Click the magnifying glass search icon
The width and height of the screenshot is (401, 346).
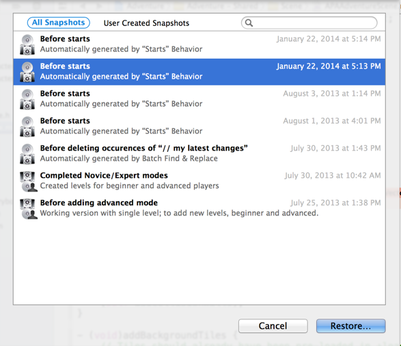click(249, 23)
